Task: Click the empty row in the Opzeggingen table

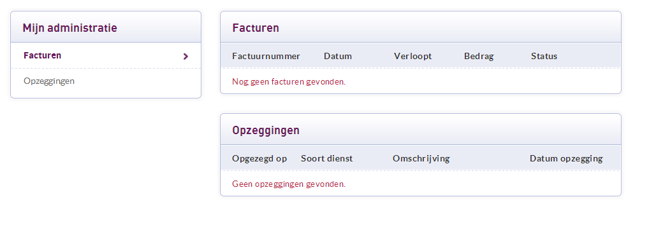Action: [x=421, y=184]
